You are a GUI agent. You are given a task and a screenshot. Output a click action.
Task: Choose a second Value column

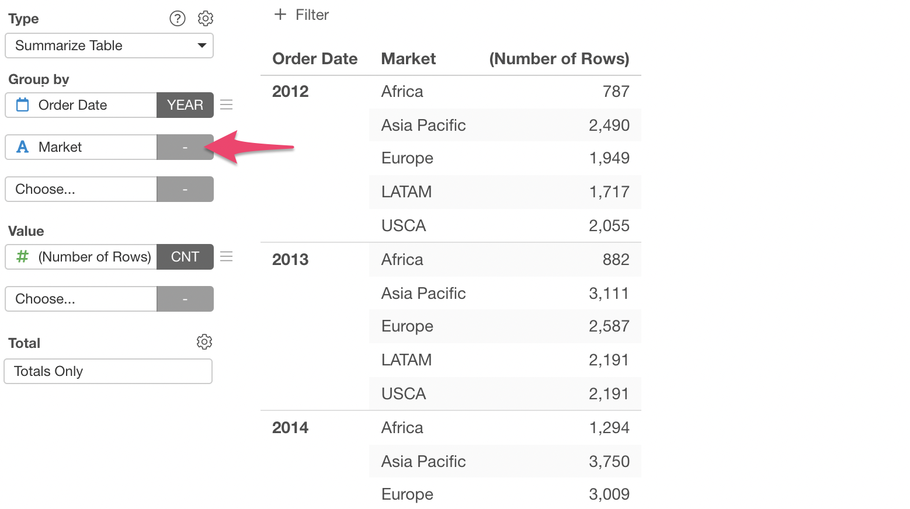click(x=81, y=299)
